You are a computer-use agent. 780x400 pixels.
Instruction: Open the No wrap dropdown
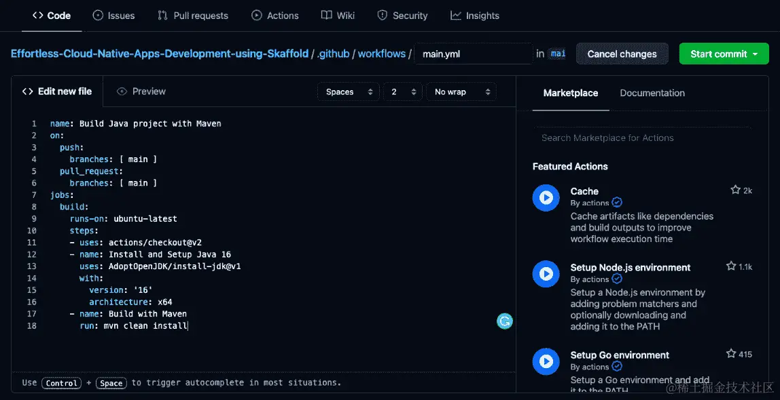[x=461, y=92]
